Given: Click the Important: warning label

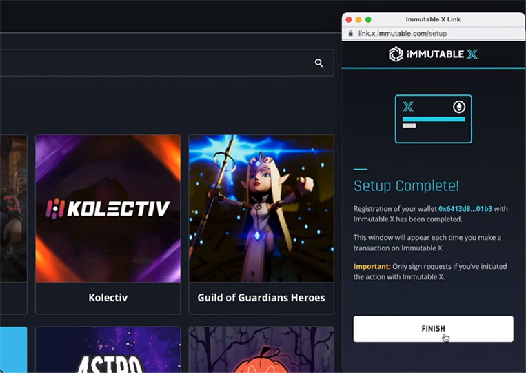Looking at the screenshot, I should (x=372, y=266).
